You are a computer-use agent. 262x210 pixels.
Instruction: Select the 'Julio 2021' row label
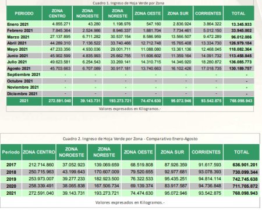(x=17, y=62)
